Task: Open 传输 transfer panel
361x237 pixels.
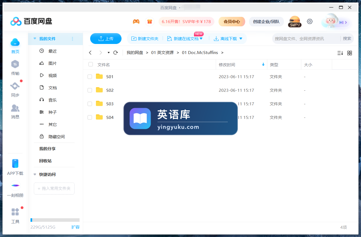Action: tap(15, 68)
